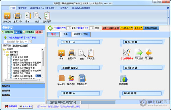Select 河北药材有限公司出库单 template
This screenshot has height=110, width=171.
click(x=25, y=65)
